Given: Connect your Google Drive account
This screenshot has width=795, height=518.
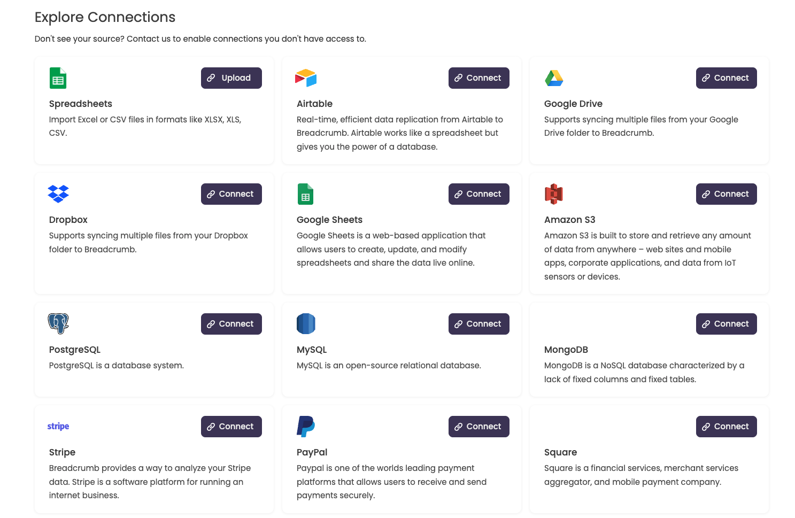Looking at the screenshot, I should (726, 78).
